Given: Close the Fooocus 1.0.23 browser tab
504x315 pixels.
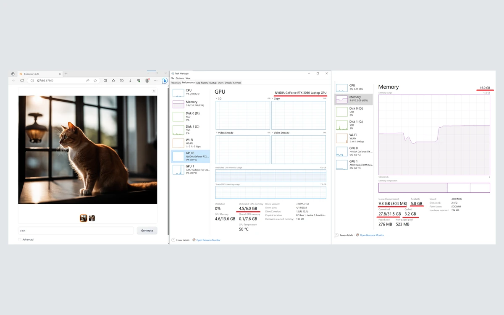Looking at the screenshot, I should [x=60, y=74].
